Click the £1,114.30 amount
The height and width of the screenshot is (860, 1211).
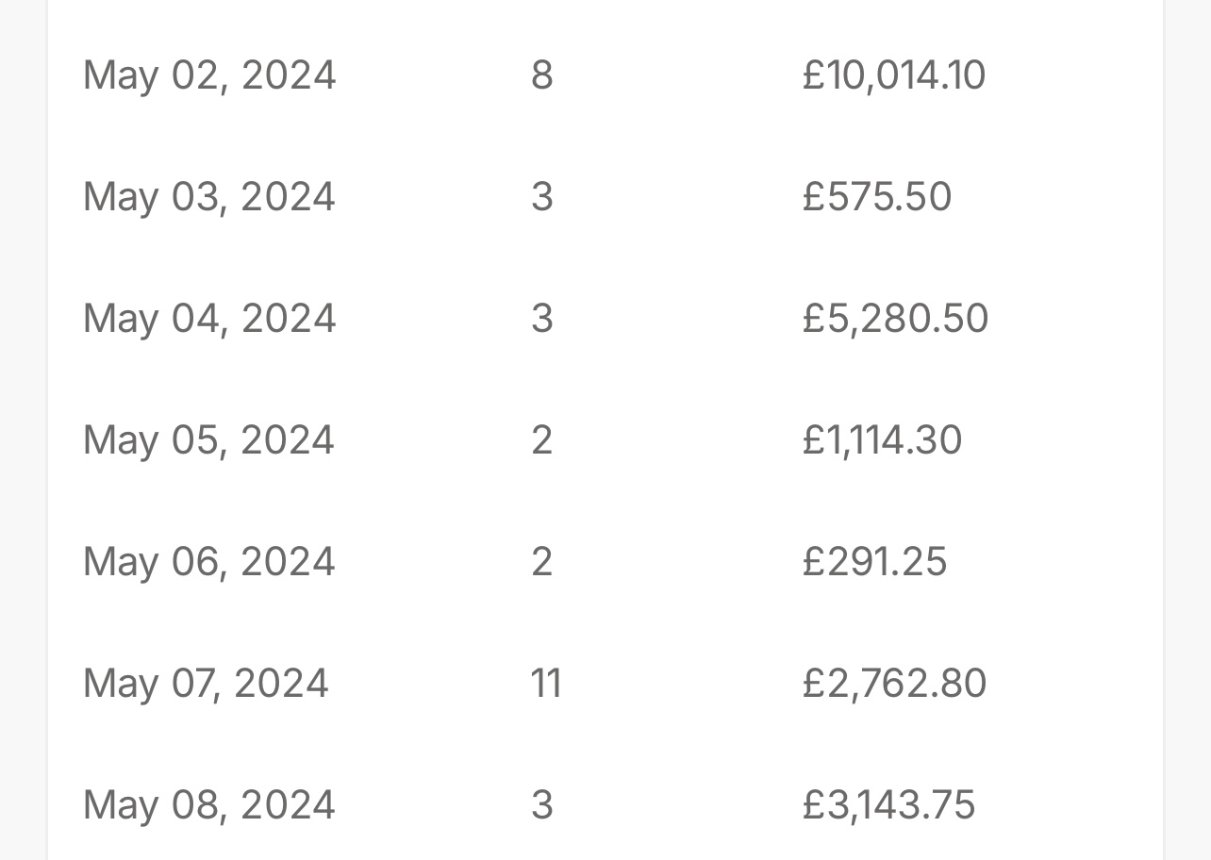882,440
